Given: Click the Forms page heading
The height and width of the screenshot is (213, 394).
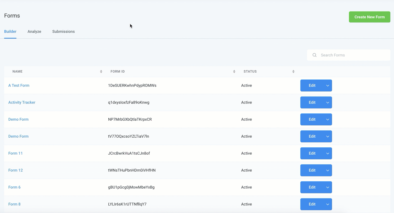Looking at the screenshot, I should coord(12,16).
